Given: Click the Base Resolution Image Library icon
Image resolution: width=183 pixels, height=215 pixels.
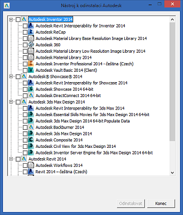Looking at the screenshot, I should (31, 38).
